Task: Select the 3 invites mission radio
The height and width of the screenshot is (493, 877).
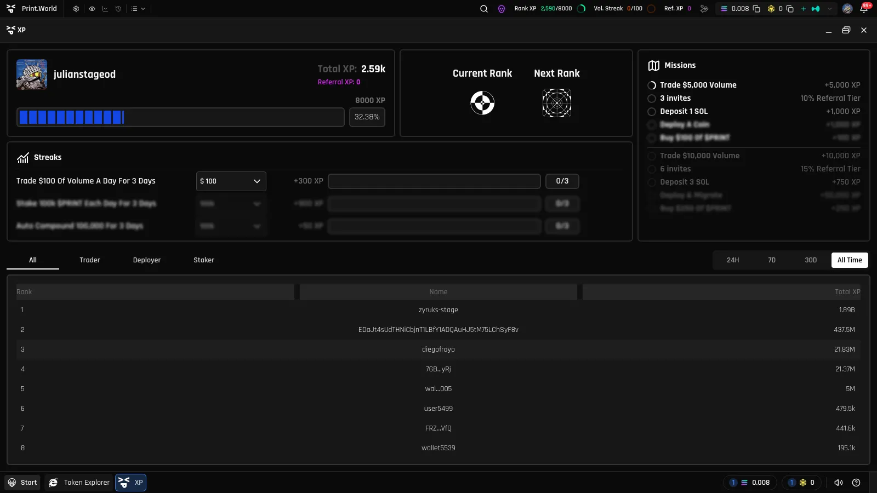Action: click(652, 99)
